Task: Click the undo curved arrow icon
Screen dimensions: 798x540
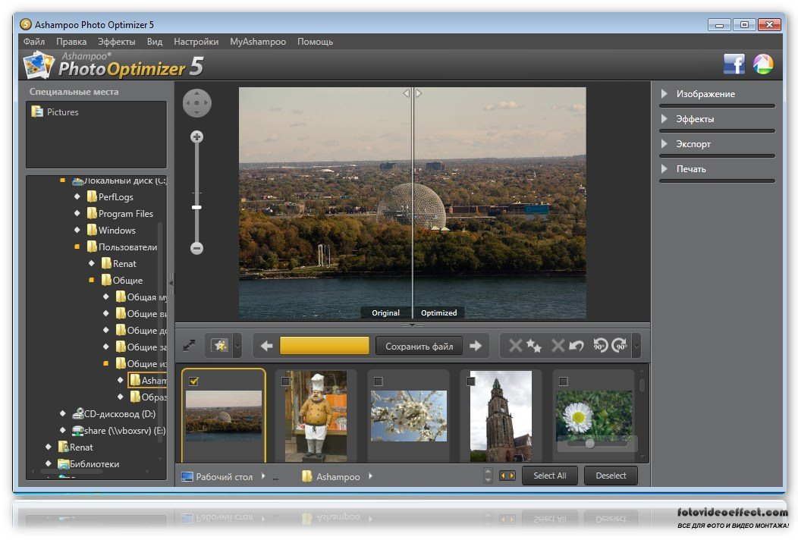Action: 576,346
